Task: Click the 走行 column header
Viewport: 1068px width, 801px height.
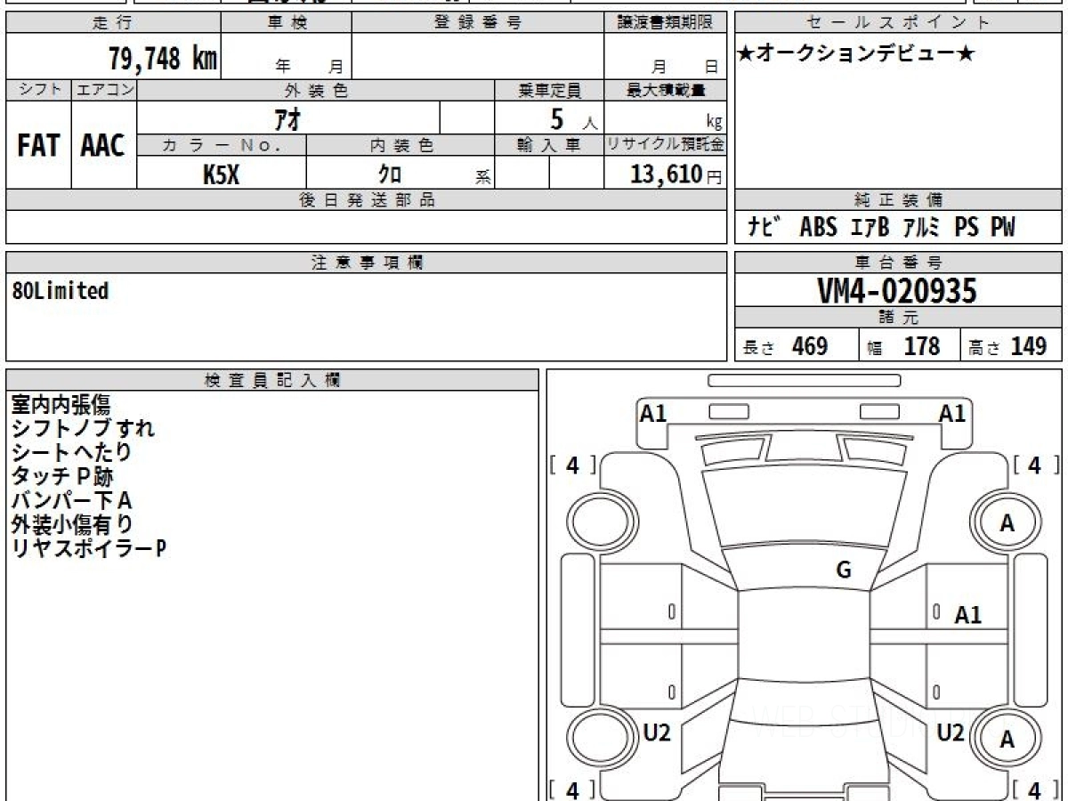Action: click(x=113, y=23)
